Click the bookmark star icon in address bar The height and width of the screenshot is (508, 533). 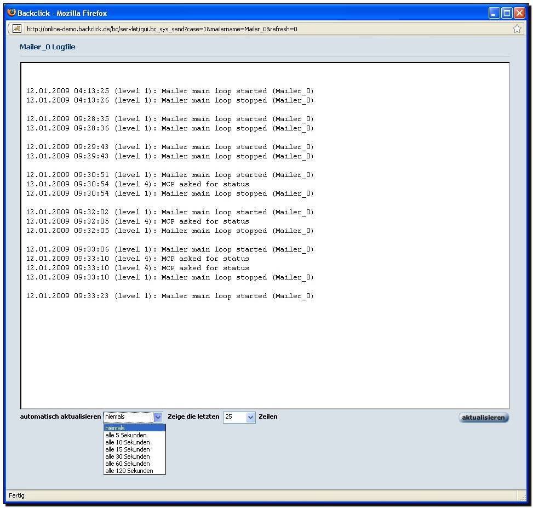(517, 28)
